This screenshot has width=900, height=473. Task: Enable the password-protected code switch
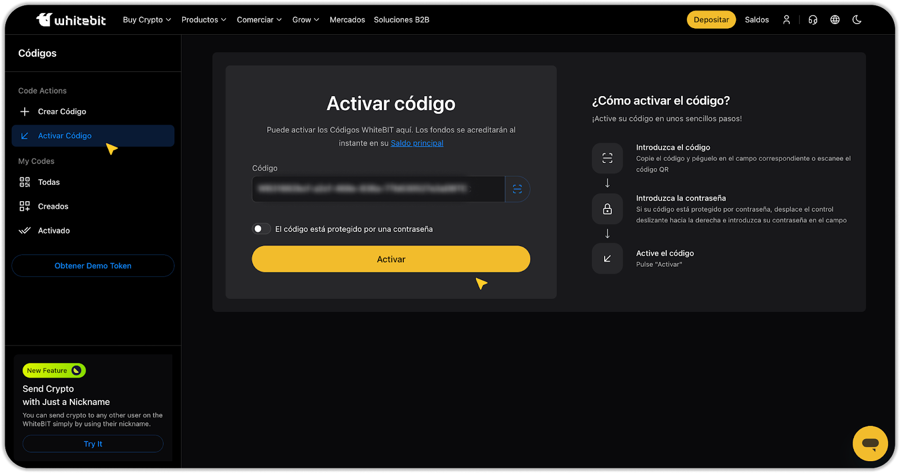[x=261, y=229]
